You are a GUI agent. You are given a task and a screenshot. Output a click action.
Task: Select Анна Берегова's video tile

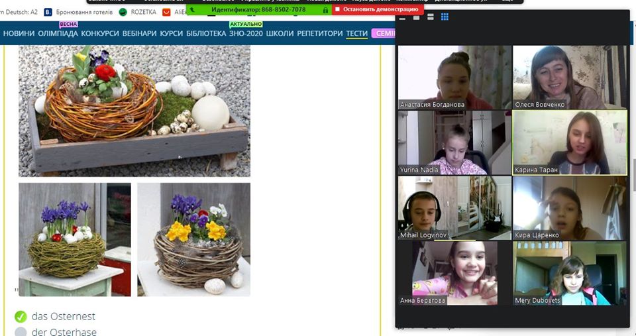tap(454, 273)
